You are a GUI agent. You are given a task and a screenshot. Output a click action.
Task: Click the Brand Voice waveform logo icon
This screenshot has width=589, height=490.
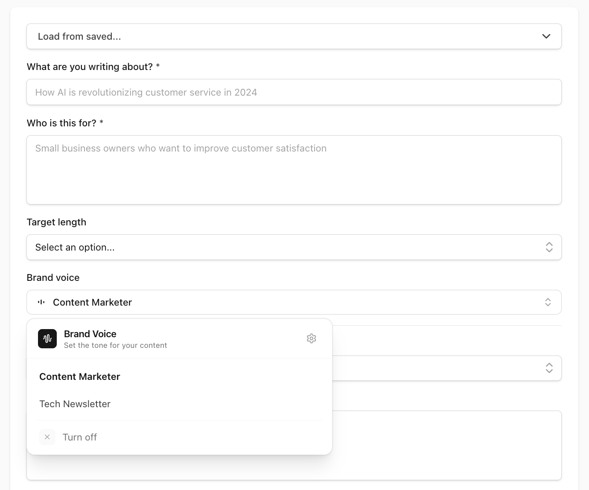(47, 338)
